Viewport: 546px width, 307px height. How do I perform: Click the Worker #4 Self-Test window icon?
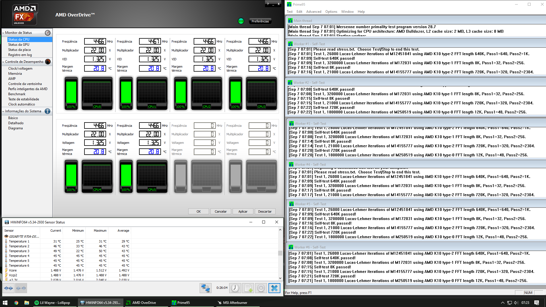291,165
